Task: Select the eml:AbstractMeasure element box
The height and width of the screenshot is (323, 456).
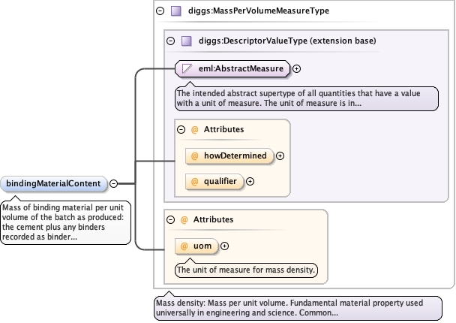Action: coord(232,69)
